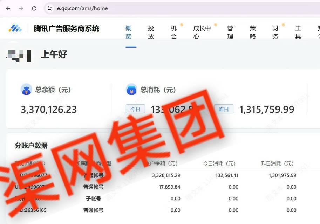Click the address bar URL e.qq.com/ams/home
The width and height of the screenshot is (320, 224).
click(82, 8)
